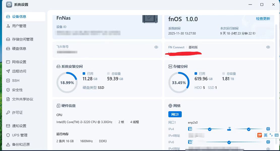Viewport: 280px width, 151px height.
Task: Click the 设备信息 drive icon
Action: [x=8, y=17]
